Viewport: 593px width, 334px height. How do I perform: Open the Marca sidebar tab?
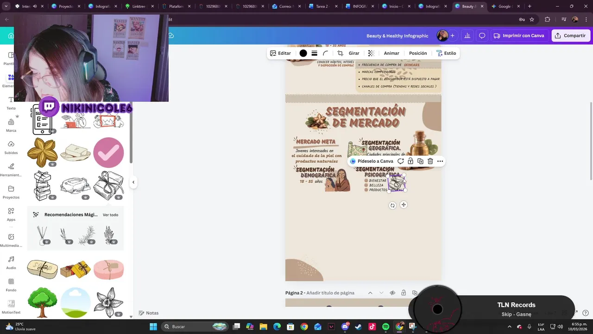point(11,125)
